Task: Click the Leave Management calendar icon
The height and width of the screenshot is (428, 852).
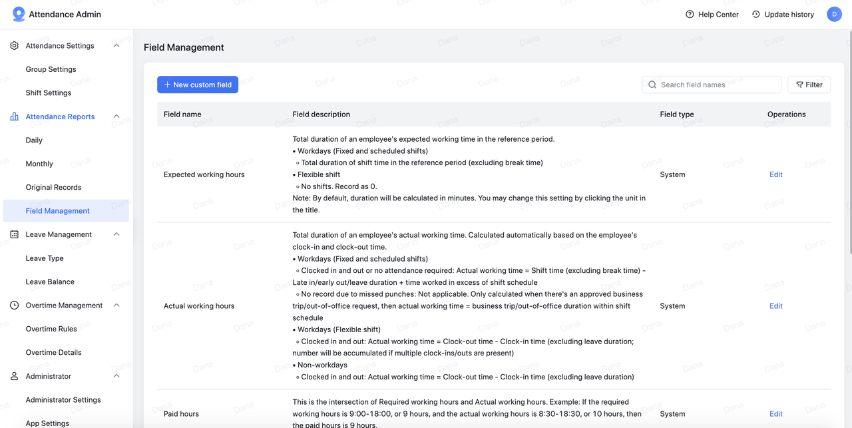Action: click(x=15, y=234)
